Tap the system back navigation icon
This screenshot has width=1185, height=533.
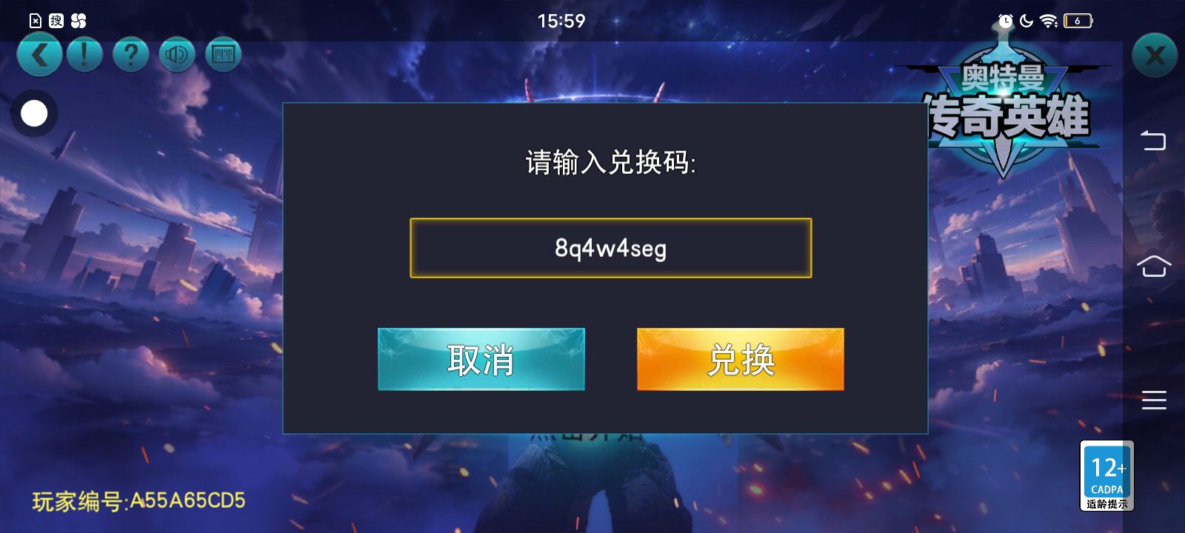[1153, 140]
